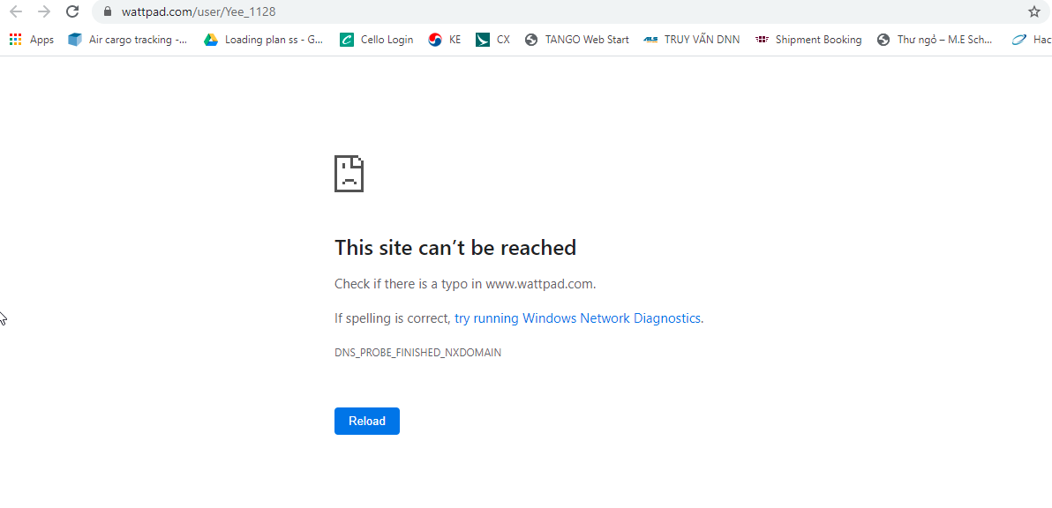The width and height of the screenshot is (1052, 508).
Task: Bookmark this page with star icon
Action: (1033, 11)
